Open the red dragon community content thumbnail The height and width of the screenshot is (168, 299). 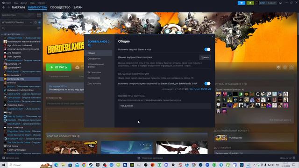182,147
